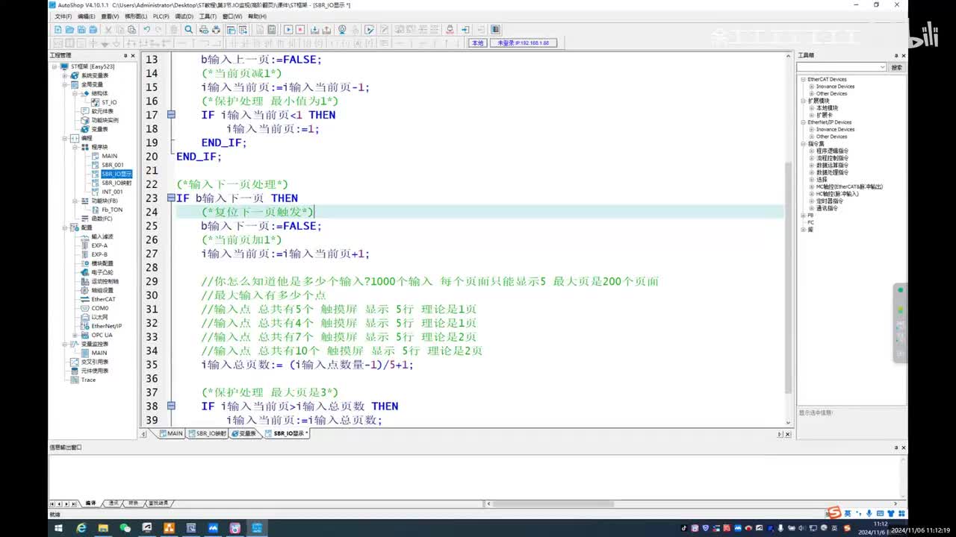Image resolution: width=956 pixels, height=537 pixels.
Task: Open 电子凸轮 in project tree
Action: coord(101,272)
